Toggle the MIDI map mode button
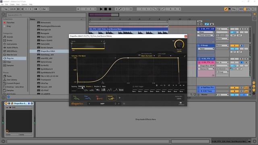Image resolution: width=258 pixels, height=145 pixels. (x=241, y=9)
